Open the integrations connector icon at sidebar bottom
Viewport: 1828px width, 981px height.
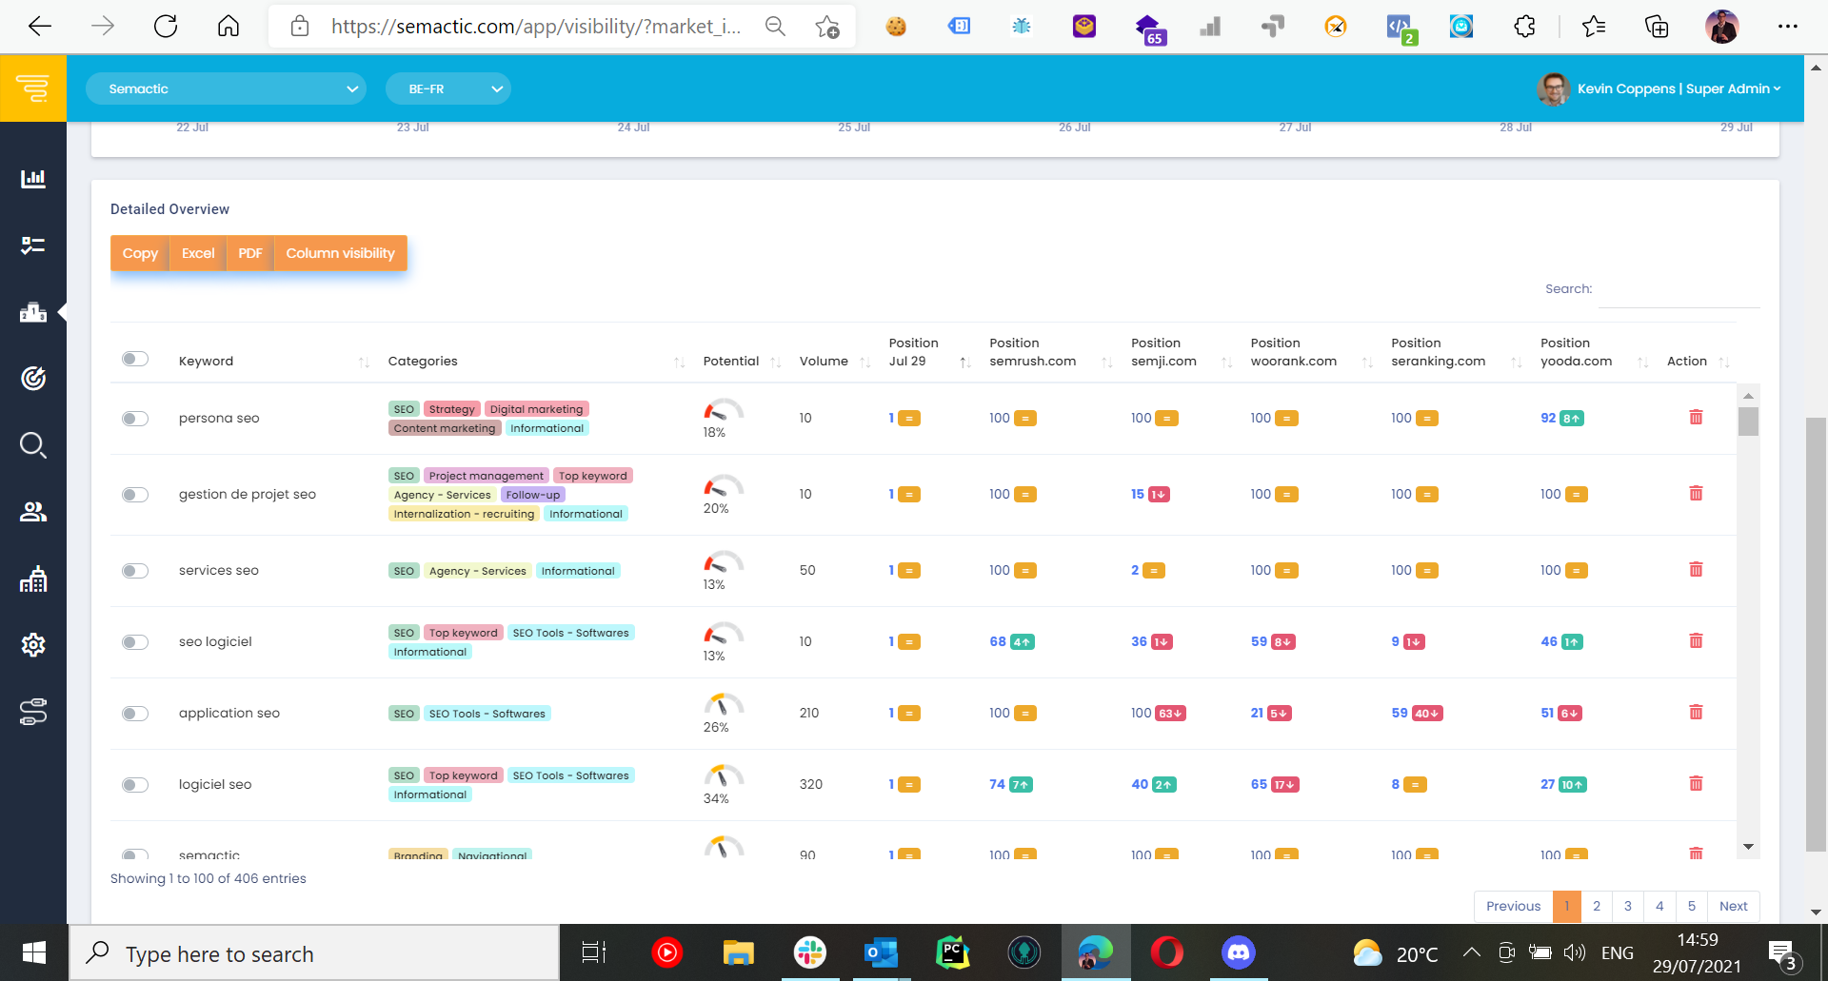coord(33,712)
